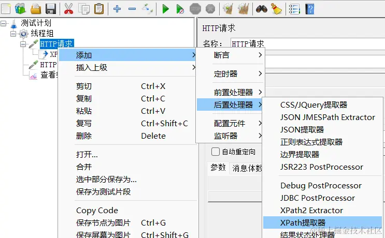
Task: Open the Templates toolbar icon
Action: pyautogui.click(x=20, y=9)
